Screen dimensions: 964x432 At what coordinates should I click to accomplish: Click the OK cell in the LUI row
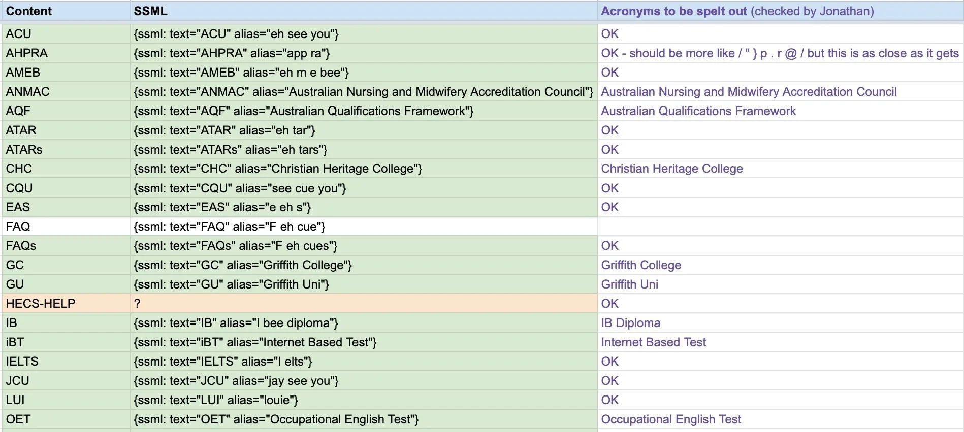[780, 400]
